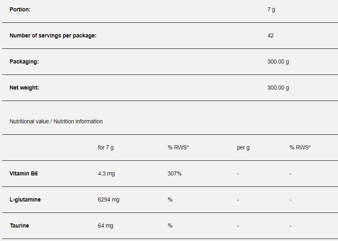The height and width of the screenshot is (241, 338).
Task: Select the 7 g portion value
Action: click(x=271, y=9)
